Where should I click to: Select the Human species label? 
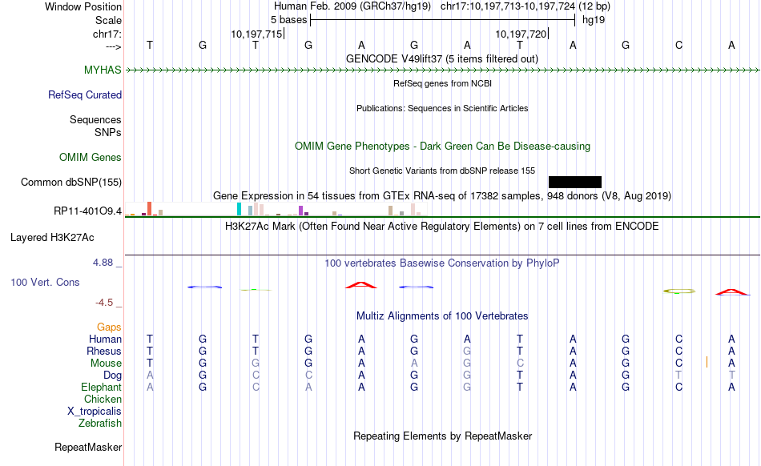click(105, 339)
